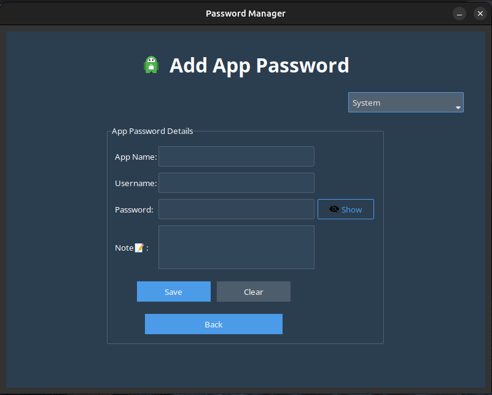Click the "App Name:" label
Viewport: 492px width, 395px height.
click(136, 157)
